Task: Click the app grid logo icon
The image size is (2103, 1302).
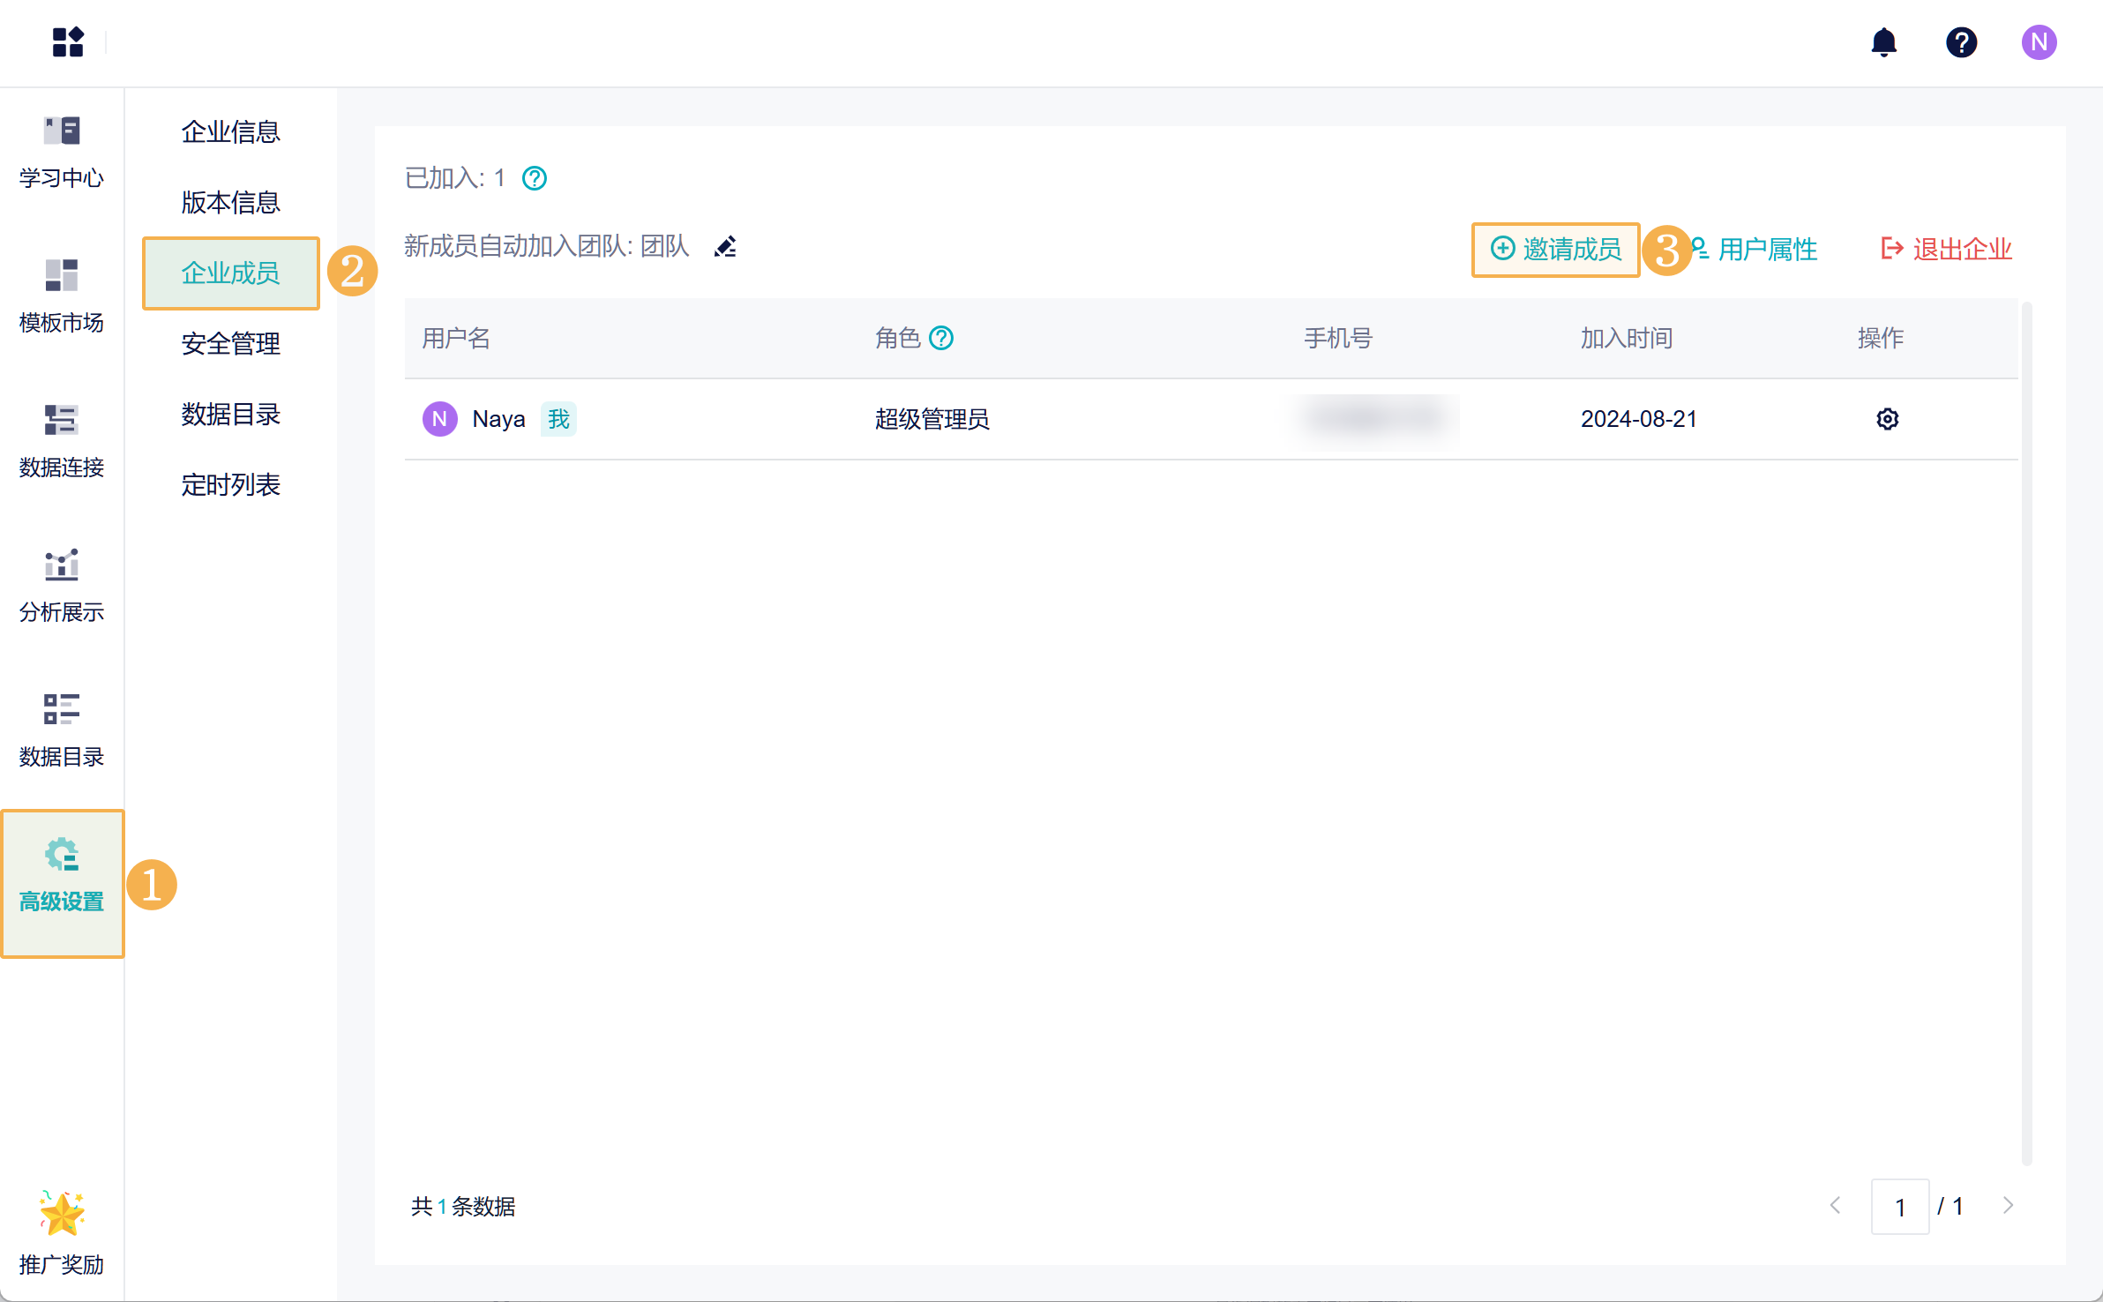Action: coord(68,42)
